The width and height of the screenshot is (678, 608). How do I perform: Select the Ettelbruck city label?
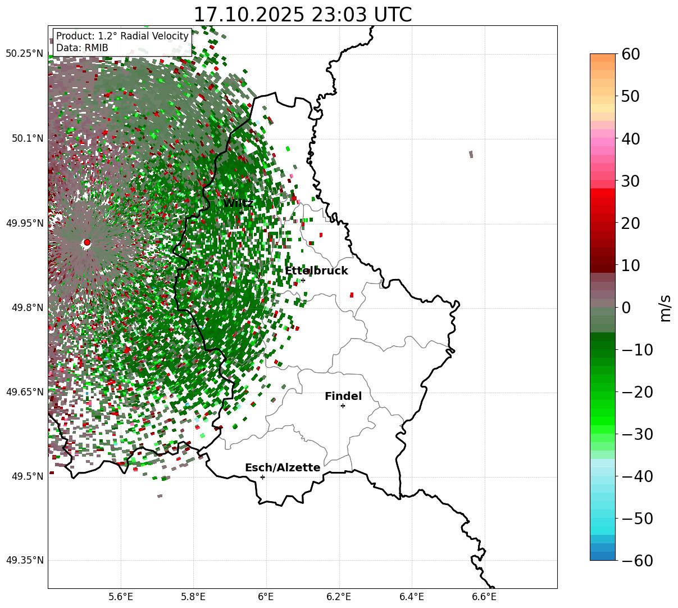coord(316,271)
